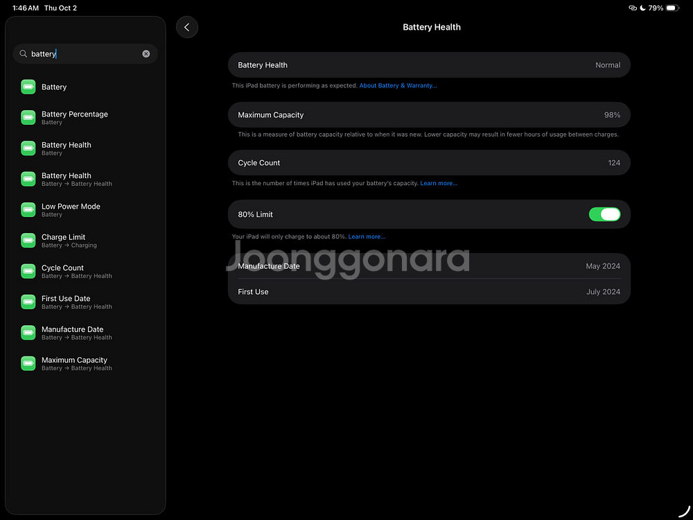The image size is (693, 520).
Task: Open Battery Percentage search result
Action: coord(75,117)
